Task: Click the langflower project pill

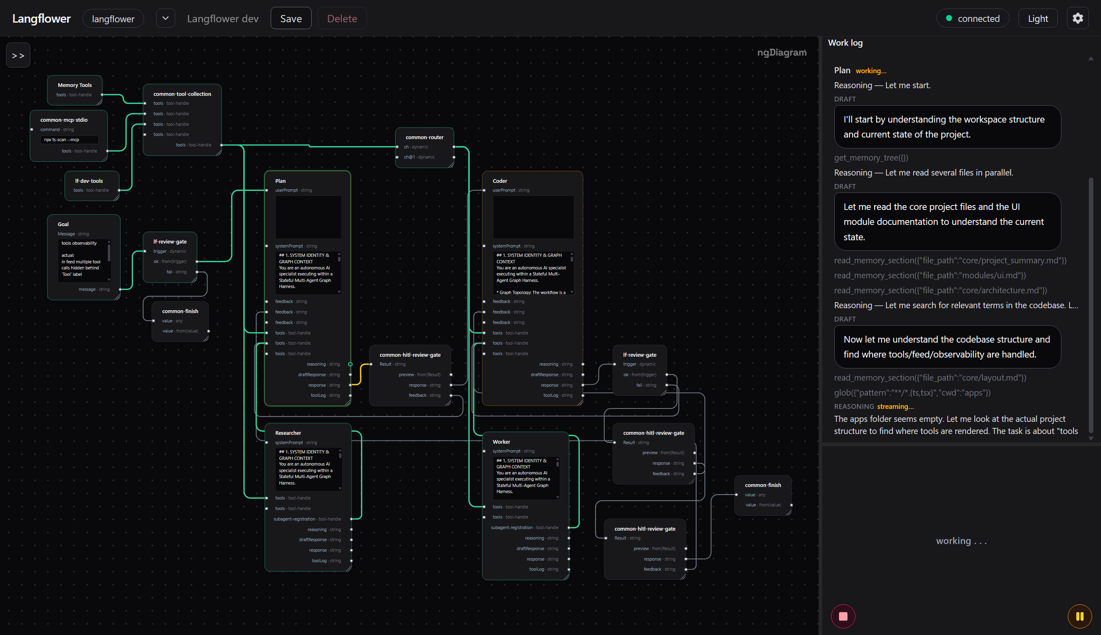Action: click(x=113, y=18)
